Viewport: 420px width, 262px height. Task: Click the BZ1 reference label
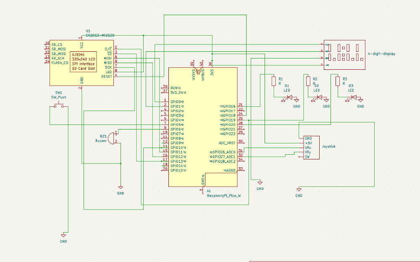pos(103,136)
